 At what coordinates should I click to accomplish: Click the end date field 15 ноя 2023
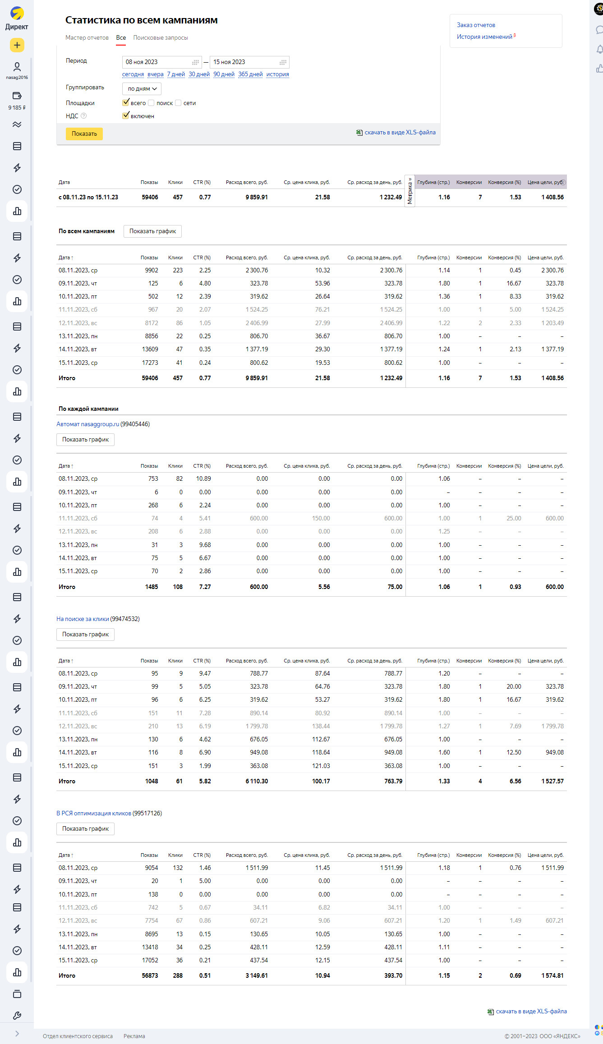point(249,62)
